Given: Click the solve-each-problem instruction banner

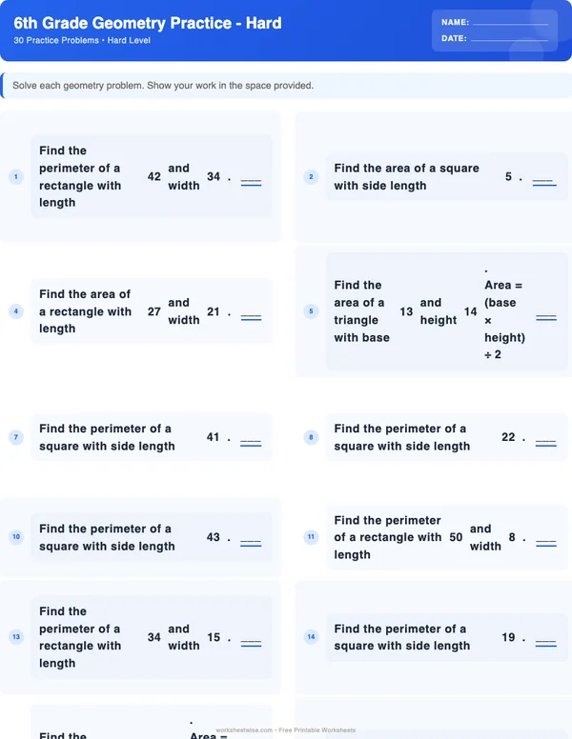Looking at the screenshot, I should [x=286, y=86].
